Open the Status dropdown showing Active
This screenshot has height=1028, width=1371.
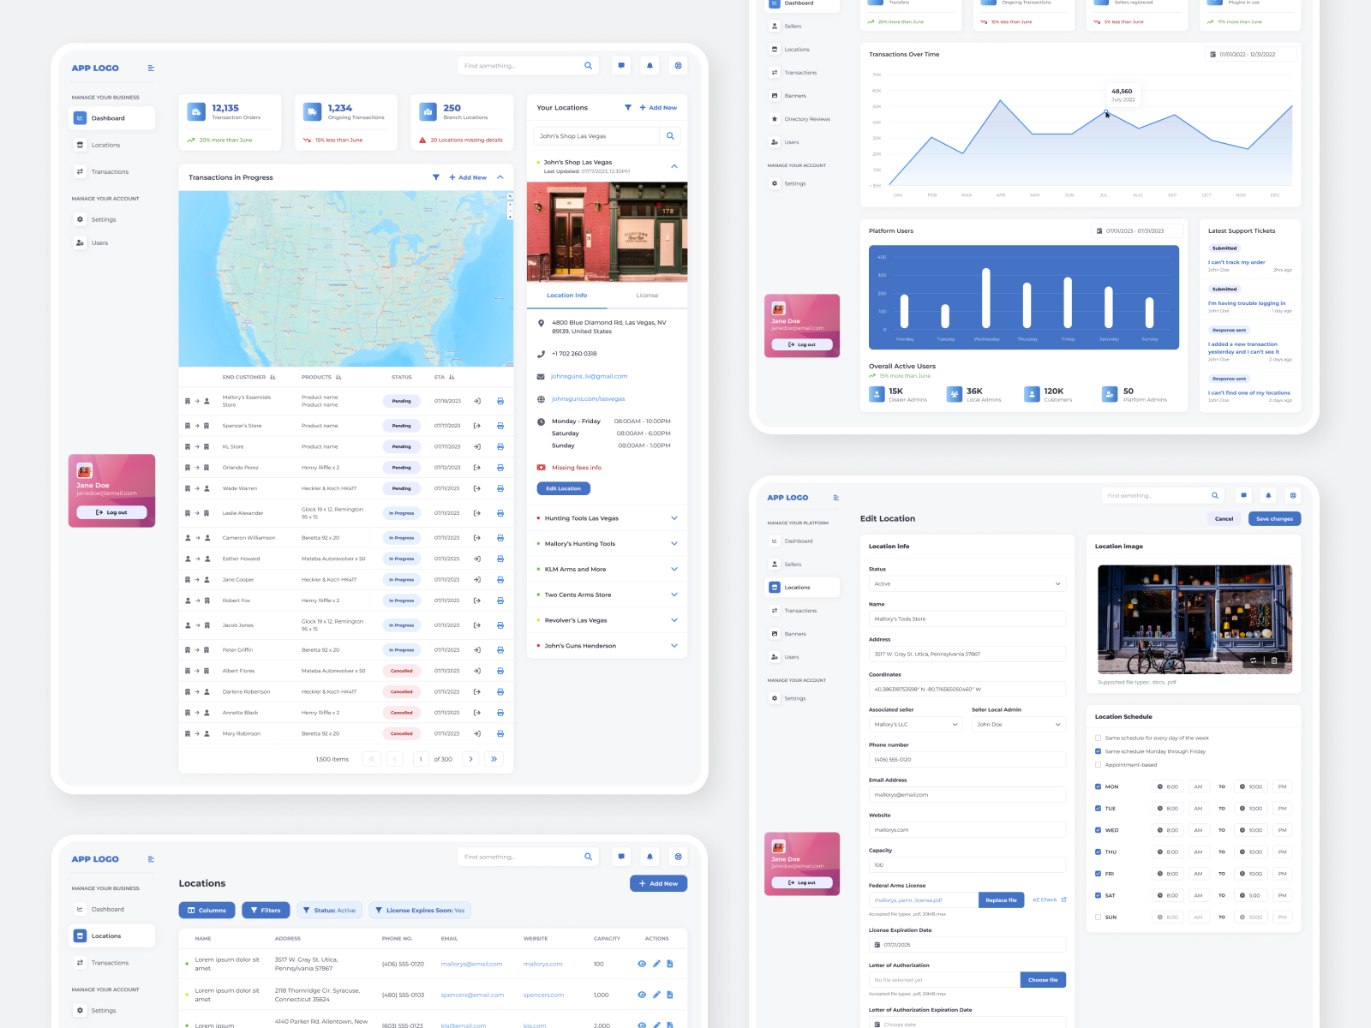pos(967,583)
